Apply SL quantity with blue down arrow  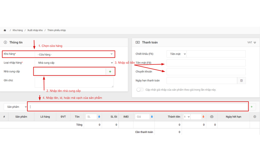click(x=99, y=117)
